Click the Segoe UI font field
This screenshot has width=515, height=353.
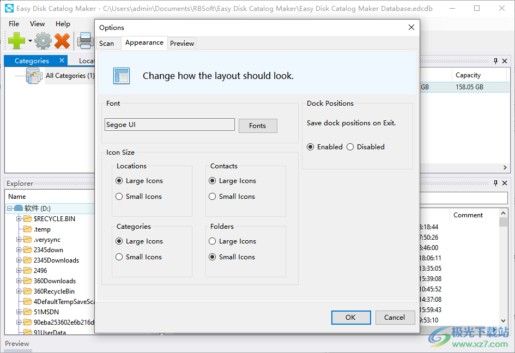169,125
